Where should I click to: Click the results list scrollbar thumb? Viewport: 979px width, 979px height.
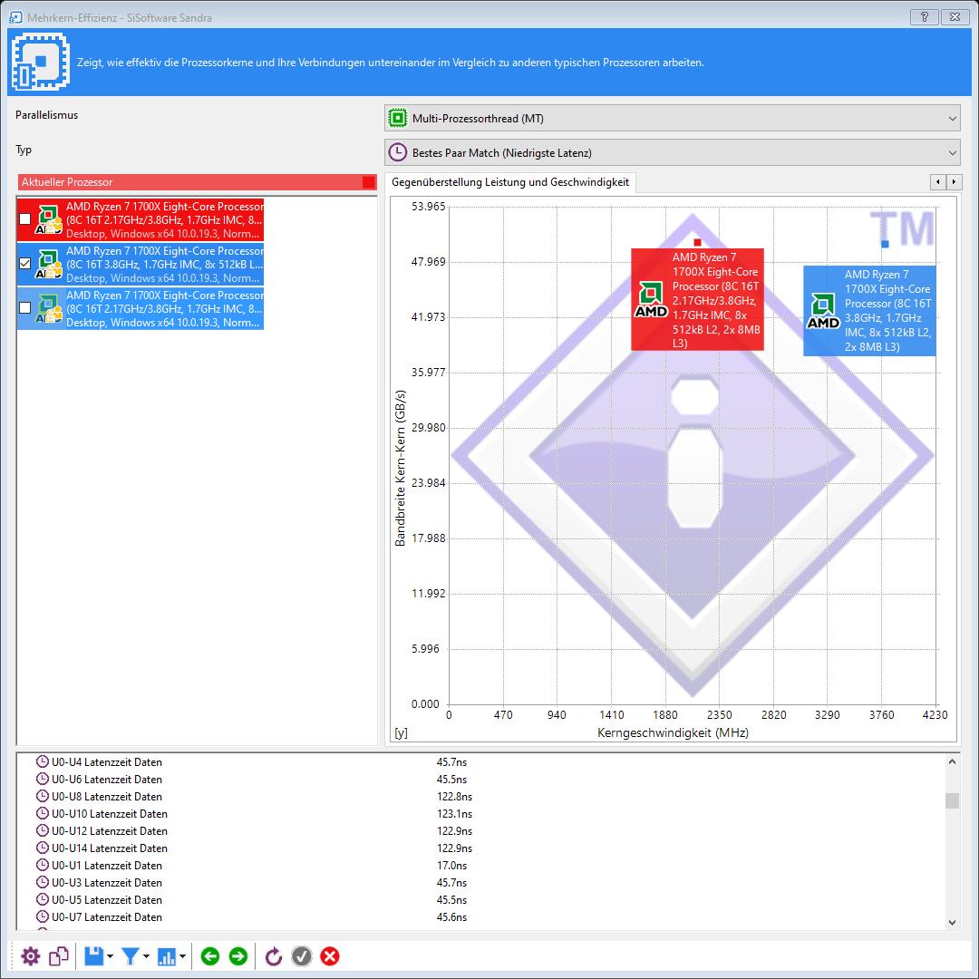point(952,800)
